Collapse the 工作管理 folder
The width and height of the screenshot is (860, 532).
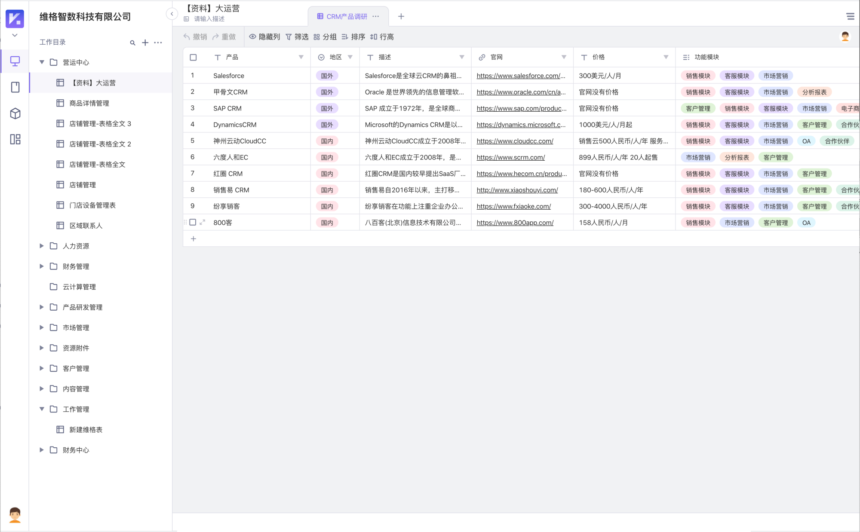(x=42, y=409)
